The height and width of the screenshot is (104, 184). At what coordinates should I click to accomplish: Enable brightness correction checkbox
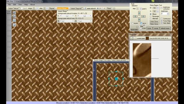[162, 8]
